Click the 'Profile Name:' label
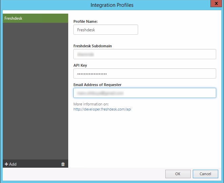 (x=86, y=21)
